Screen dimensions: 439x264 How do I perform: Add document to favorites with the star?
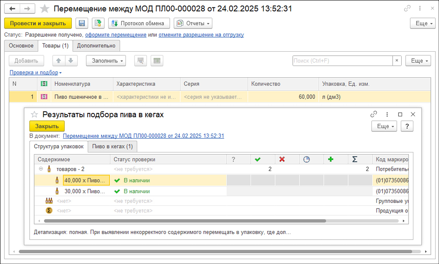pos(44,9)
